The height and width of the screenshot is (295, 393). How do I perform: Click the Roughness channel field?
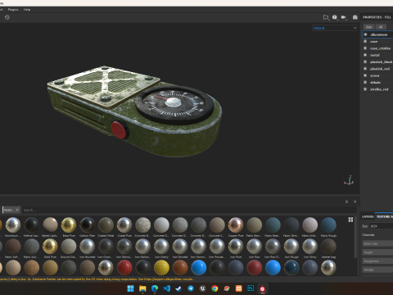click(377, 261)
